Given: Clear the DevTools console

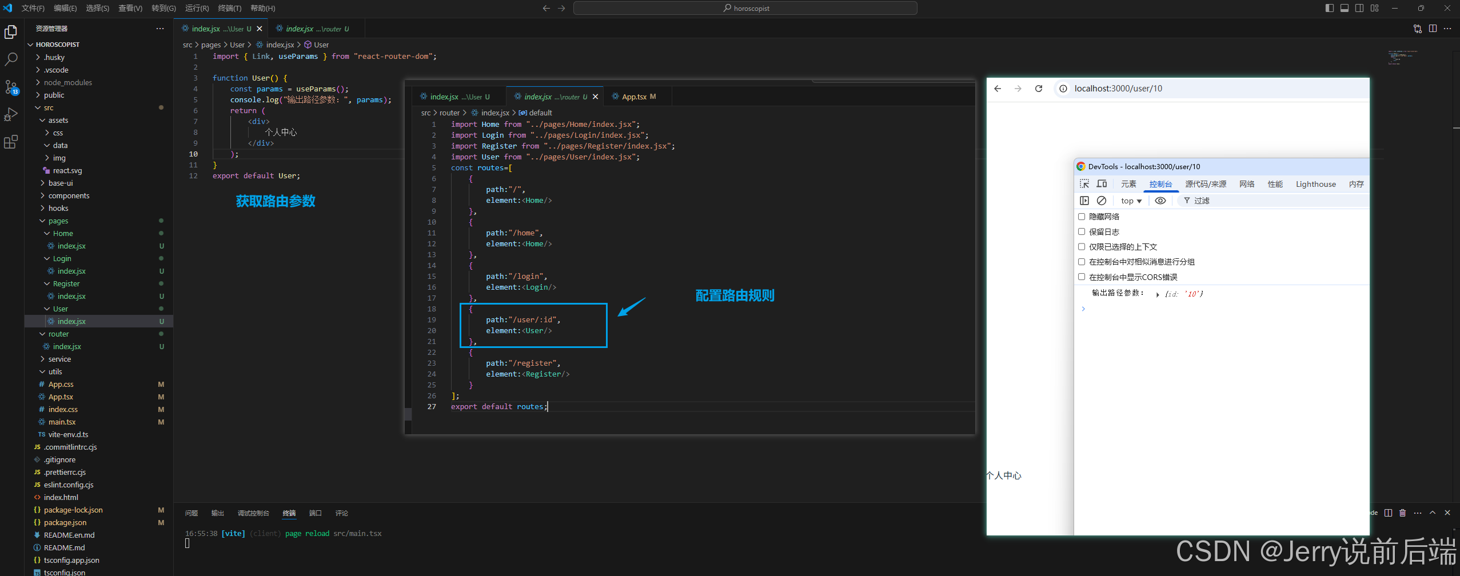Looking at the screenshot, I should coord(1102,201).
